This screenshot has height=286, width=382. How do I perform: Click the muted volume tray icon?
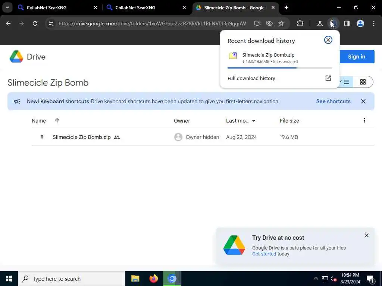pyautogui.click(x=334, y=279)
